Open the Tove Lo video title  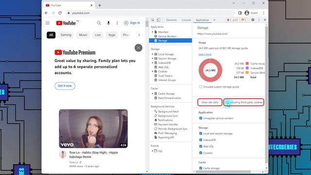[x=94, y=155]
